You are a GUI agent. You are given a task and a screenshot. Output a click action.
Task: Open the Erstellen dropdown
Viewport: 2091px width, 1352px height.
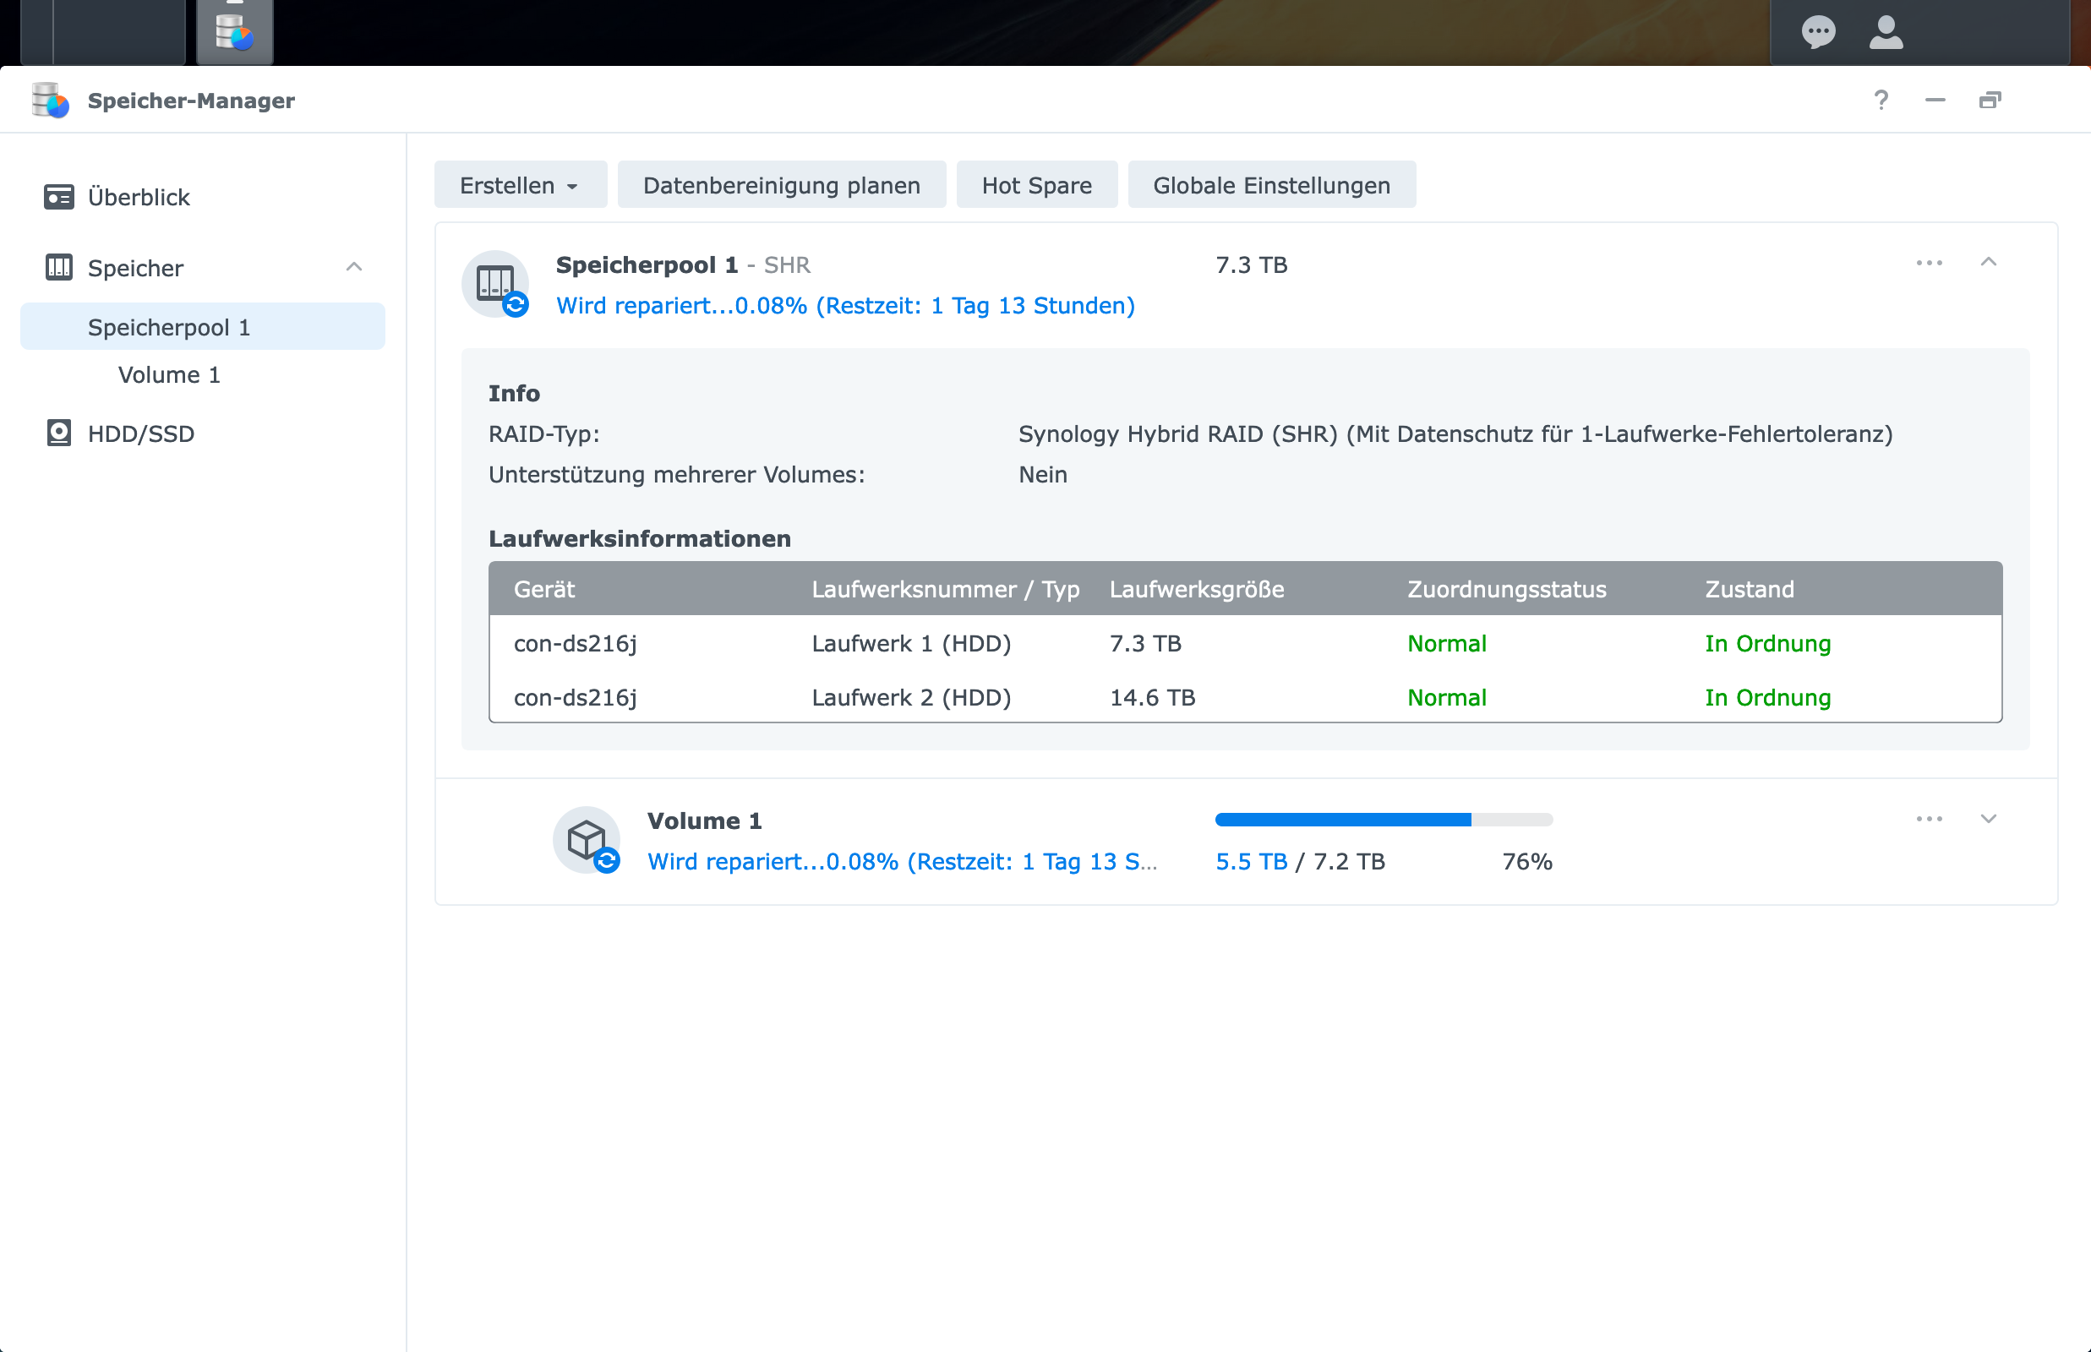coord(520,185)
